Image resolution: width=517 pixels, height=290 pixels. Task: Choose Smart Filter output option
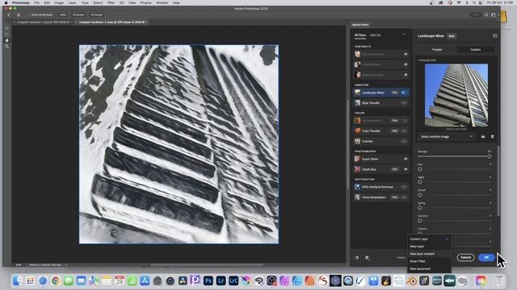429,261
